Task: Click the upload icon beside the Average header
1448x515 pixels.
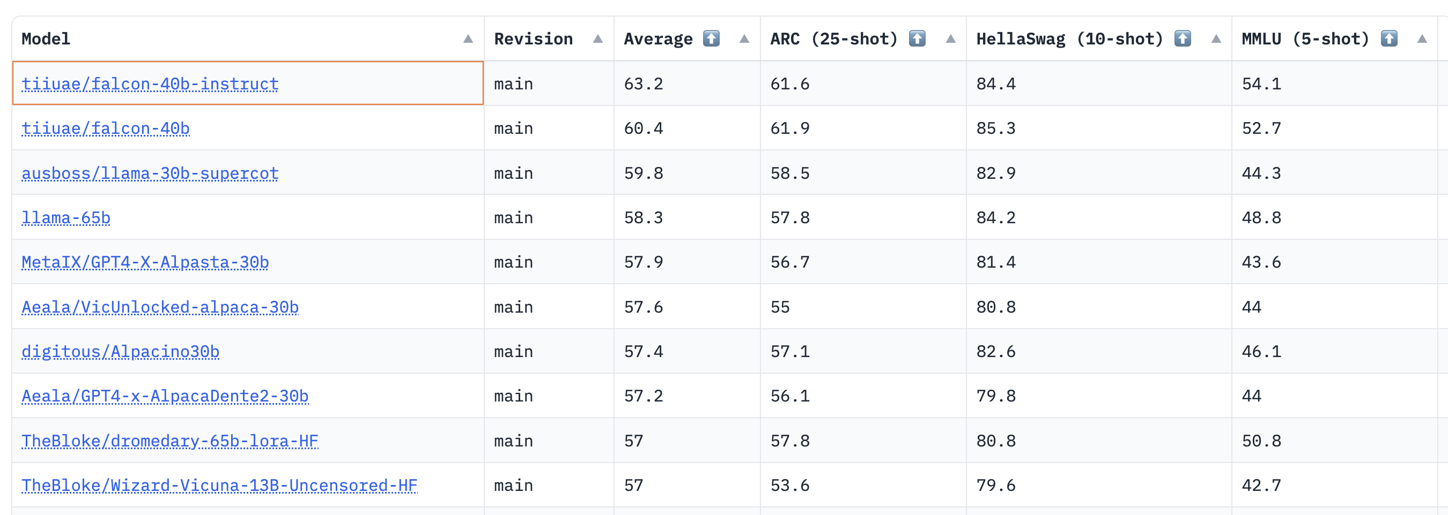Action: 712,38
